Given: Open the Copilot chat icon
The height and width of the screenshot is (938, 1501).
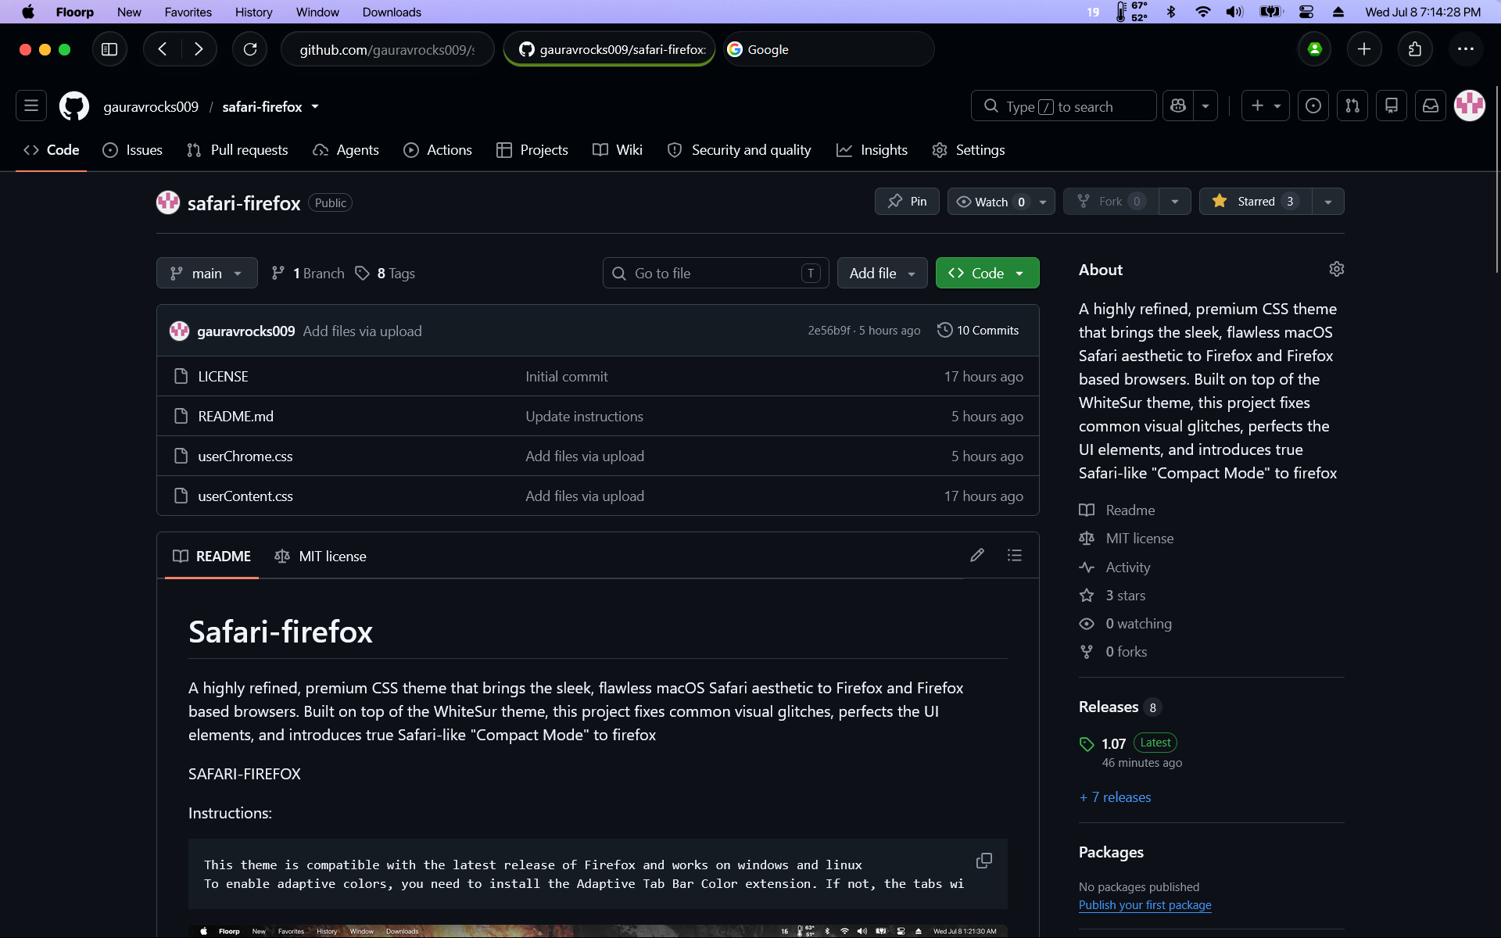Looking at the screenshot, I should click(1178, 106).
